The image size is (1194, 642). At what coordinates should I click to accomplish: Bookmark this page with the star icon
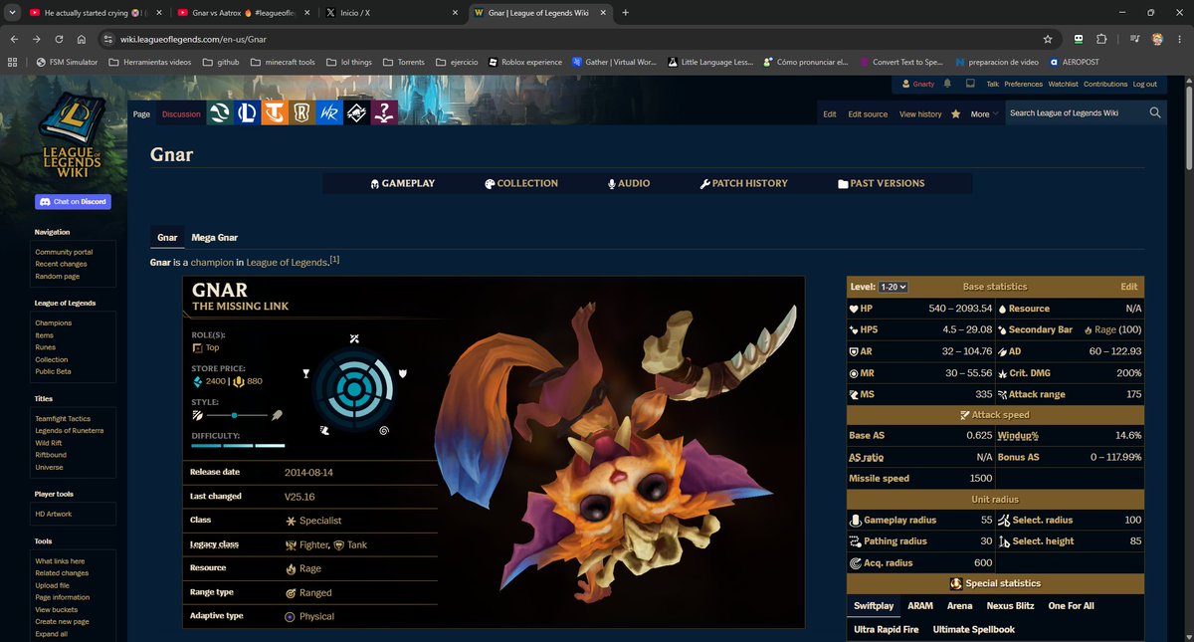(1048, 39)
